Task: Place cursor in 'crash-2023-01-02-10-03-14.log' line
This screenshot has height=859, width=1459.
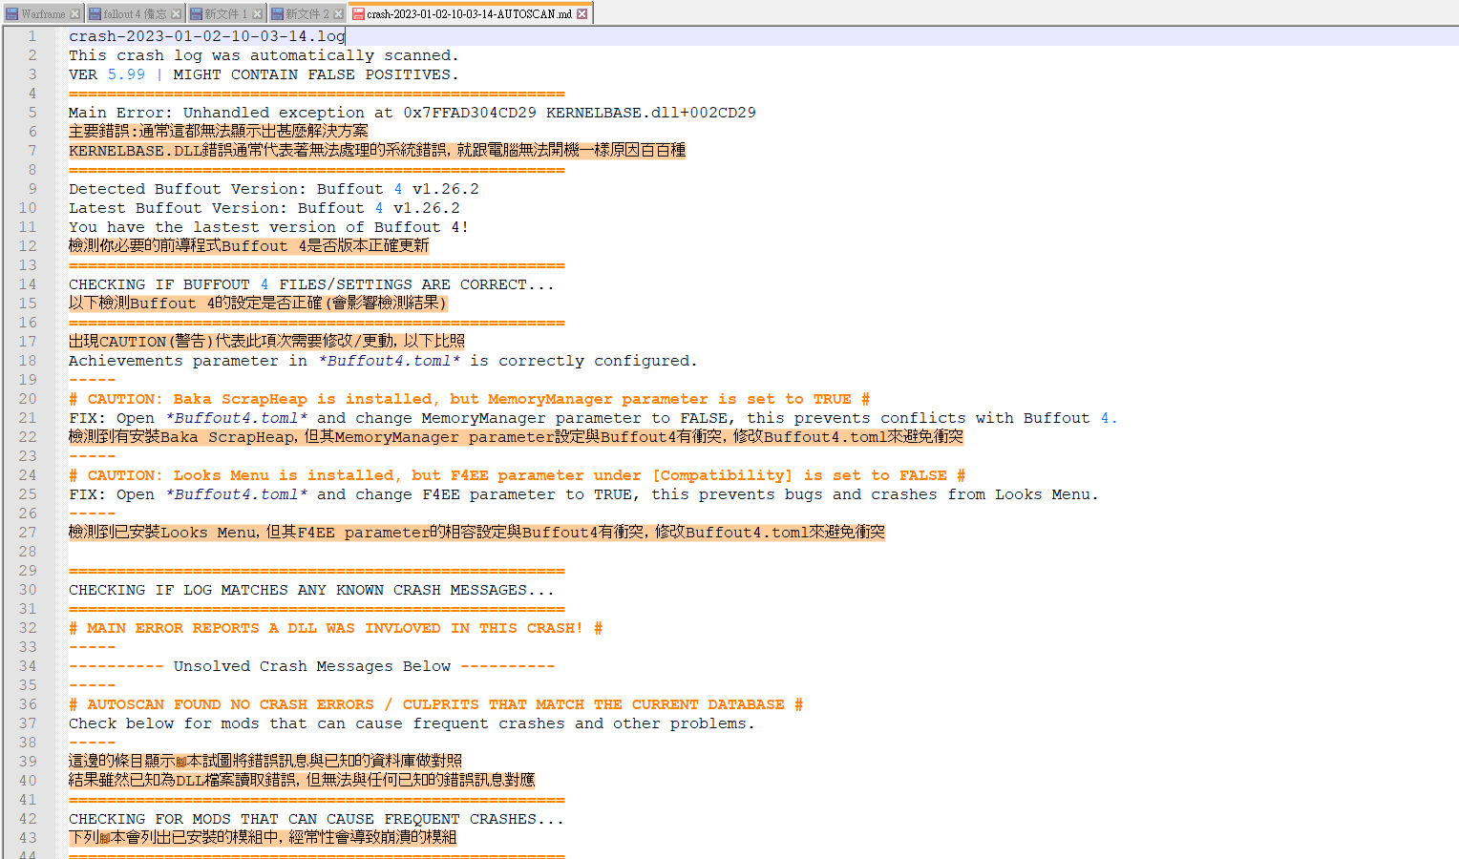Action: (x=207, y=36)
